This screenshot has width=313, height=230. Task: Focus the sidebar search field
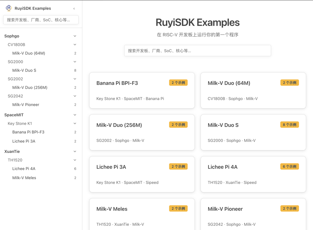tap(41, 20)
